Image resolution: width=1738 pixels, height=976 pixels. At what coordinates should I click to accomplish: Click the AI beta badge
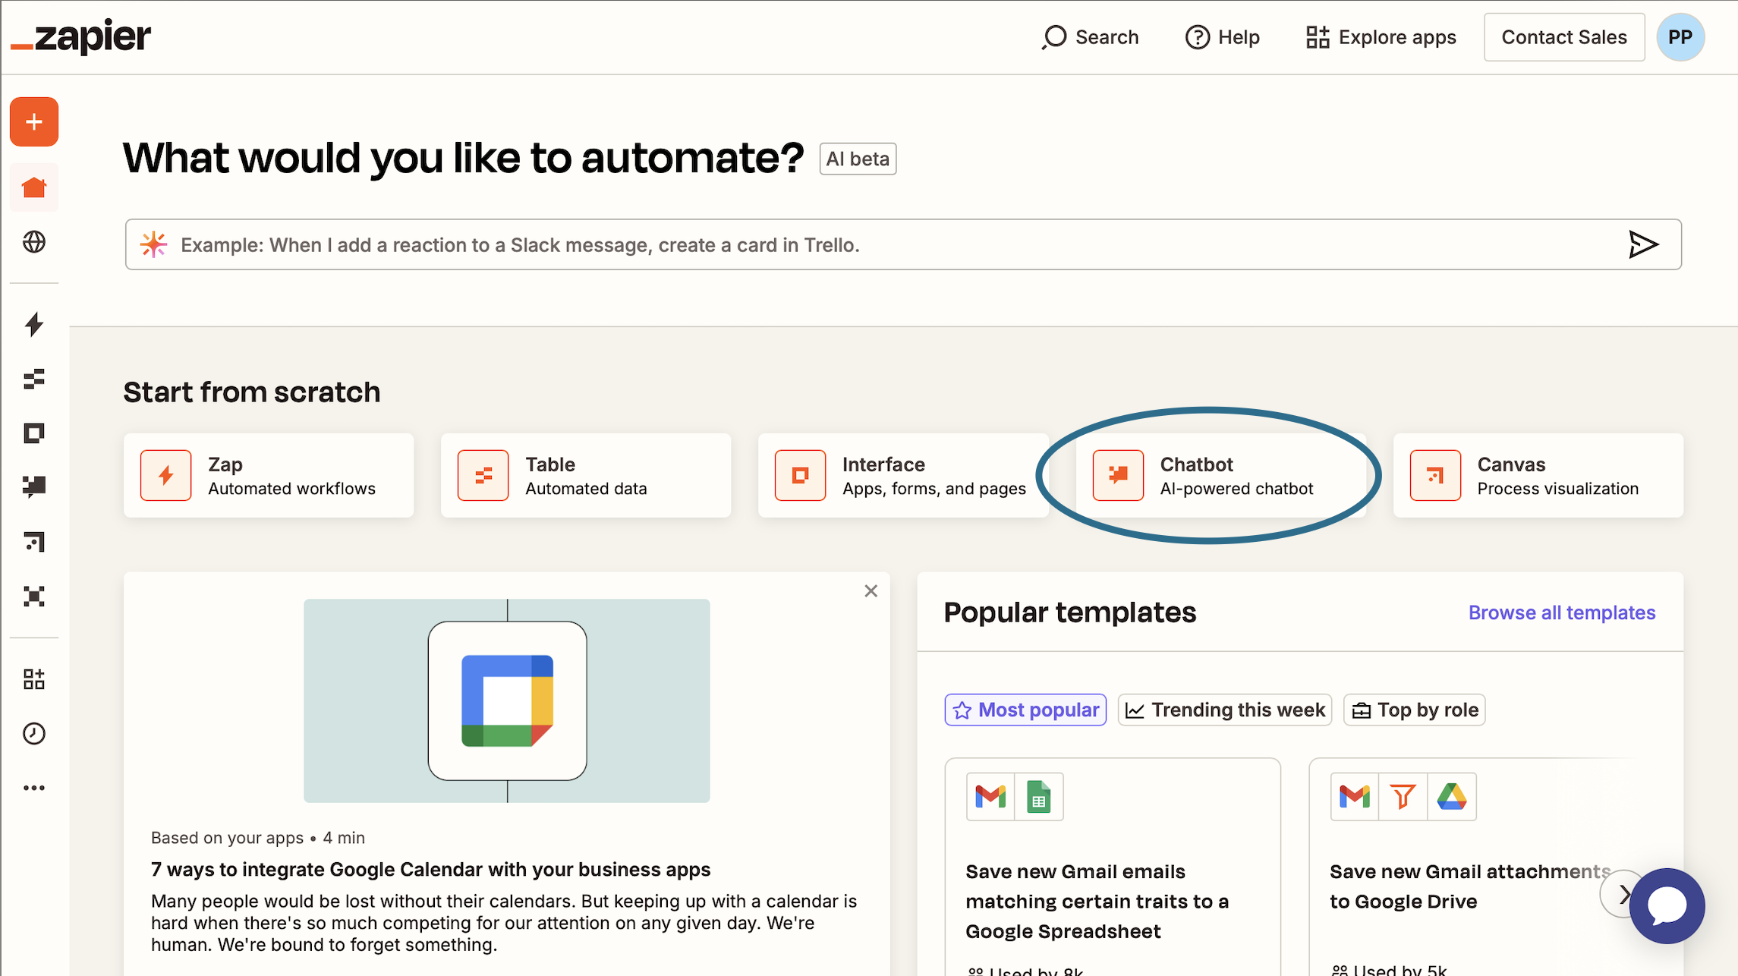858,159
